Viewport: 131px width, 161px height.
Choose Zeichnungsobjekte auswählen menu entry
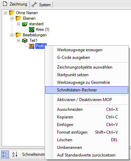tap(87, 67)
